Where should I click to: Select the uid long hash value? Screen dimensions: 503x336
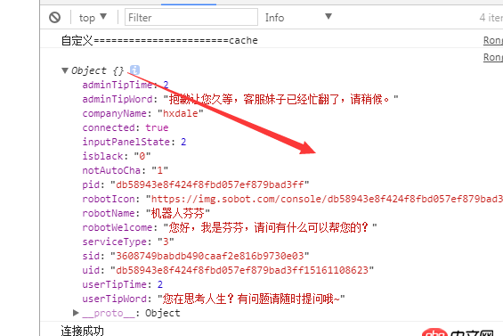(x=242, y=270)
